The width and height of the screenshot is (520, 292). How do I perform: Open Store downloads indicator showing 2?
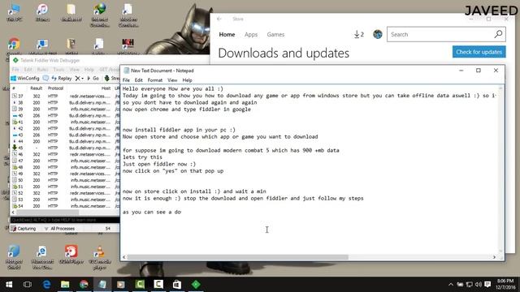pyautogui.click(x=359, y=34)
